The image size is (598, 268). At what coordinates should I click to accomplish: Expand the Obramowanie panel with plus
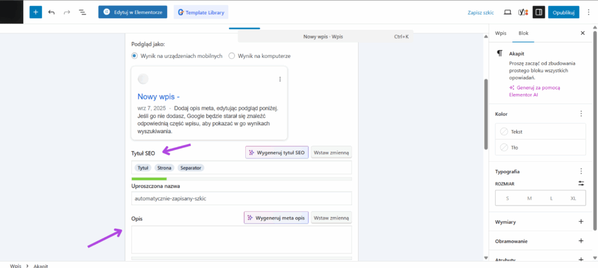[580, 241]
